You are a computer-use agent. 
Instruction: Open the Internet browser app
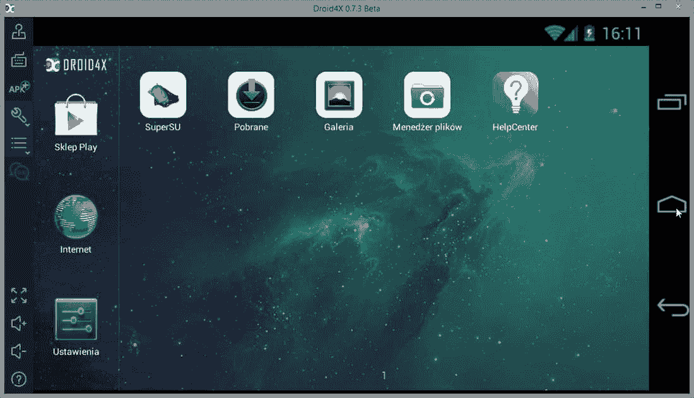tap(75, 217)
